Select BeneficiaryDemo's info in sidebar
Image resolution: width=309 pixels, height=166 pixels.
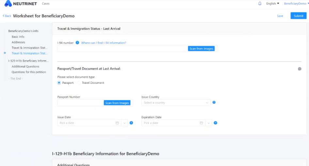click(23, 31)
